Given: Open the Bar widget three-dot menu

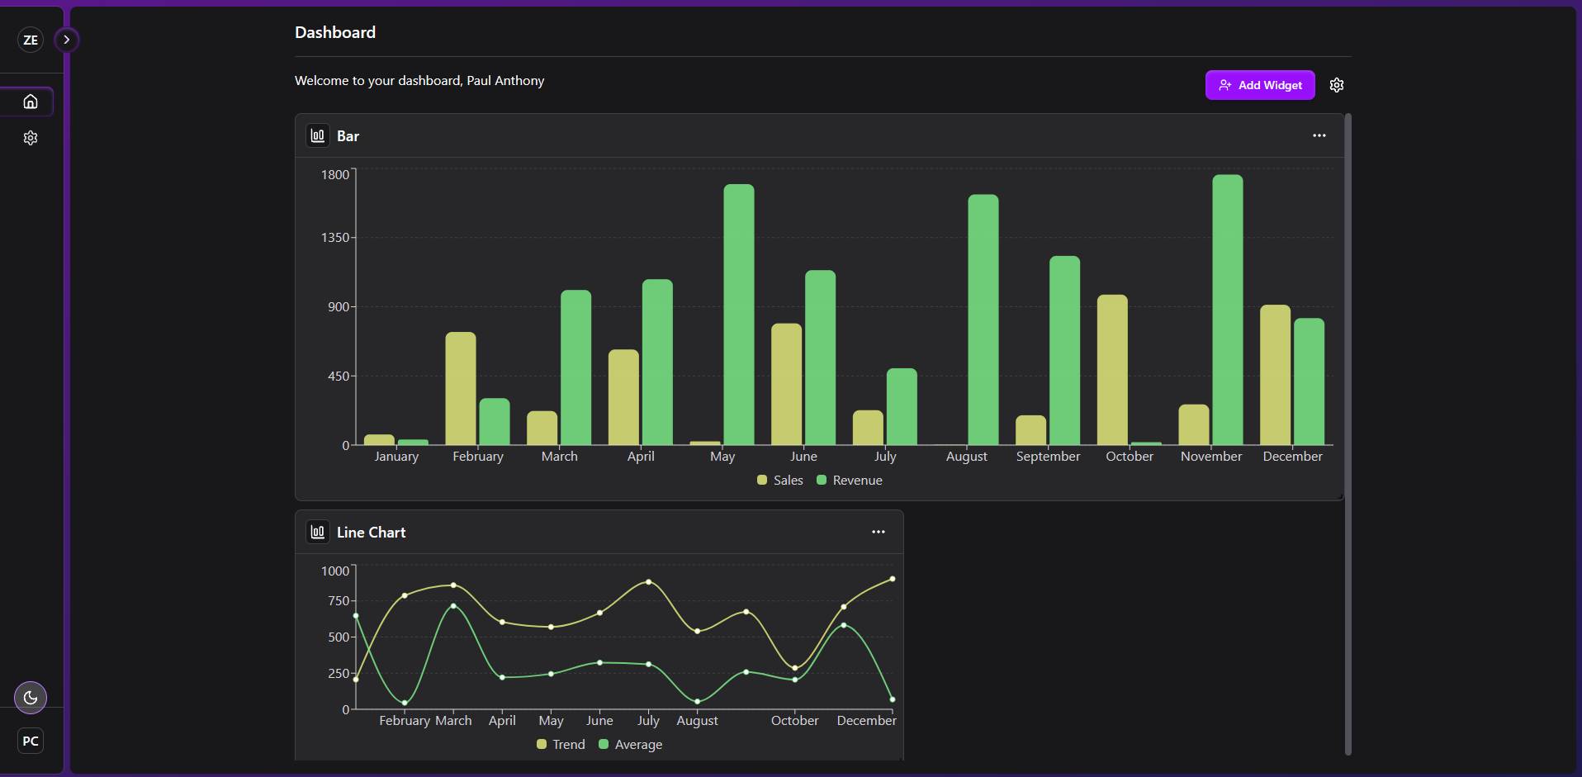Looking at the screenshot, I should tap(1318, 135).
